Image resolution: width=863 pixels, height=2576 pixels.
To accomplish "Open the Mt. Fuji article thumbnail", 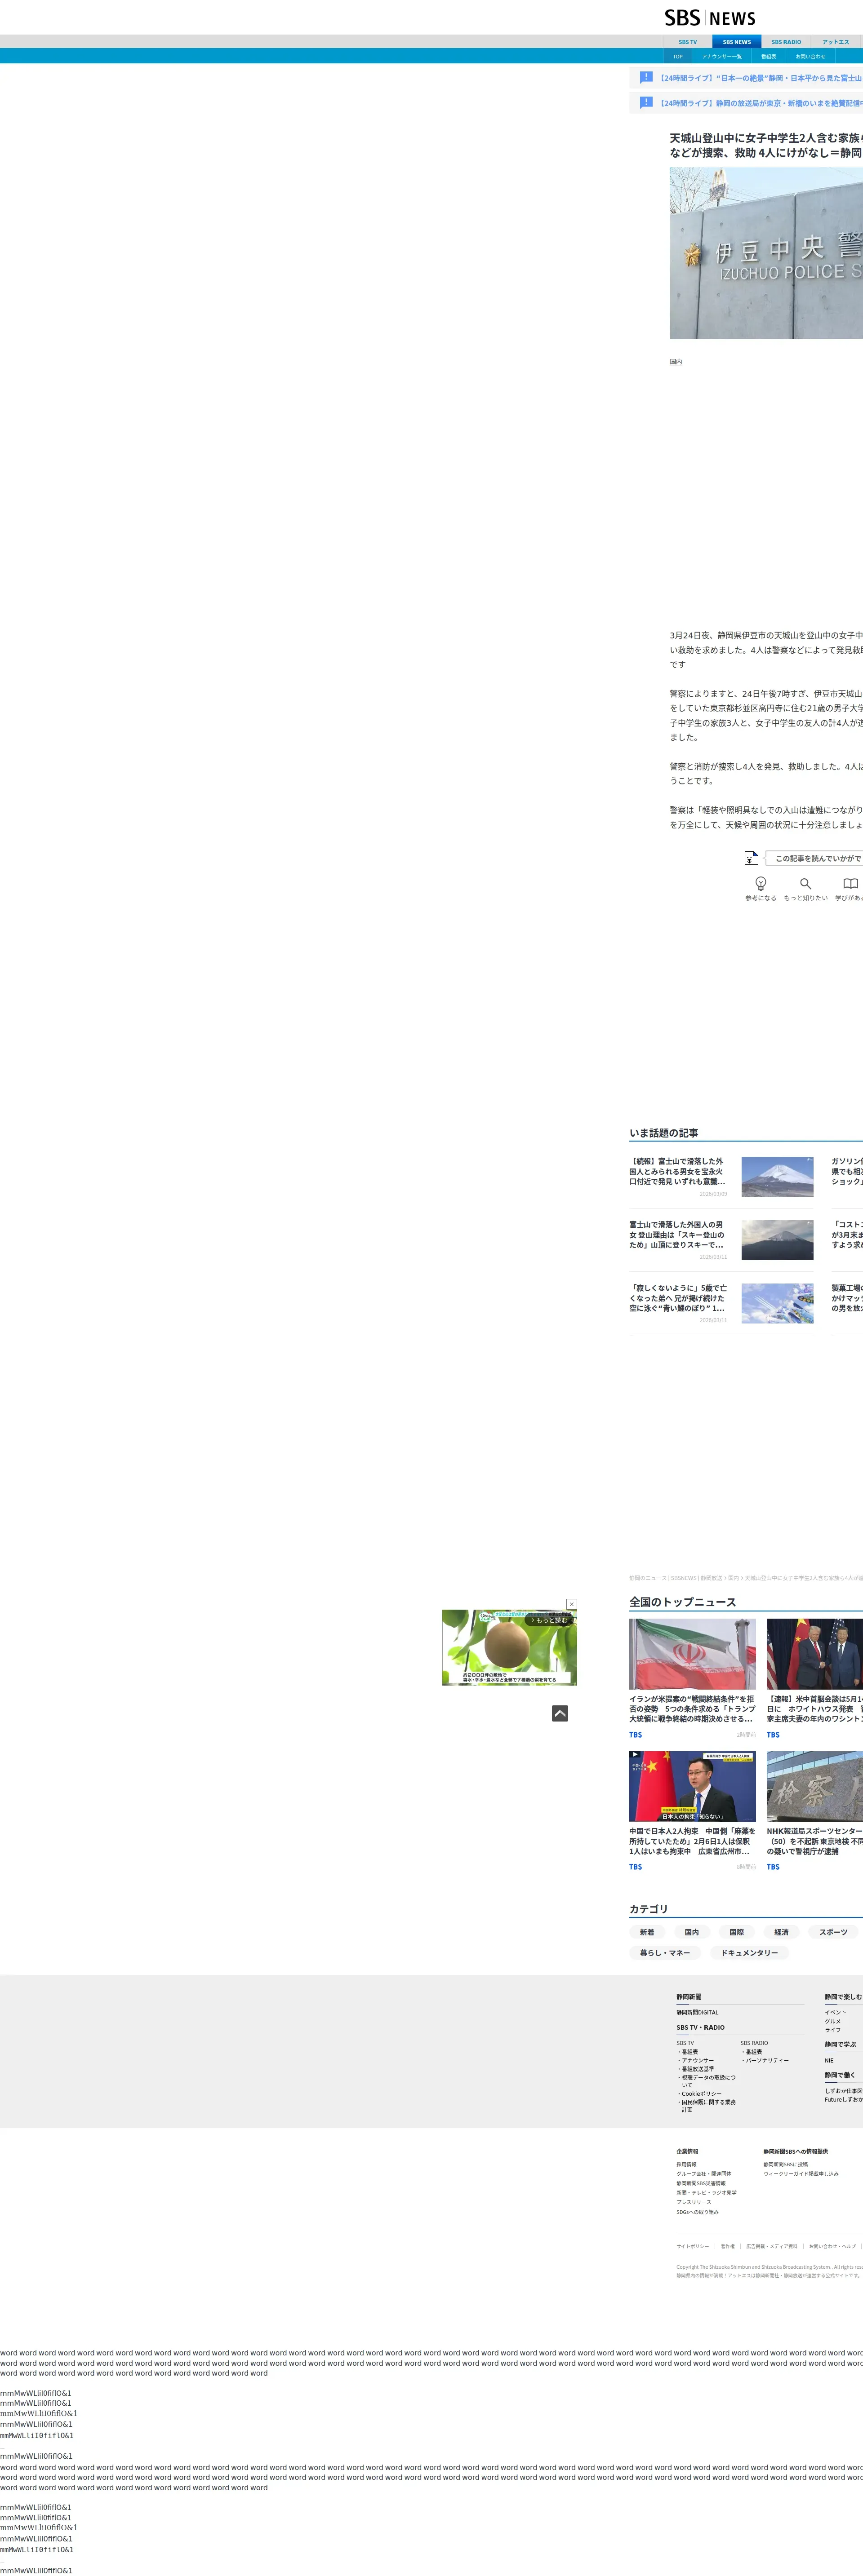I will 777,1176.
